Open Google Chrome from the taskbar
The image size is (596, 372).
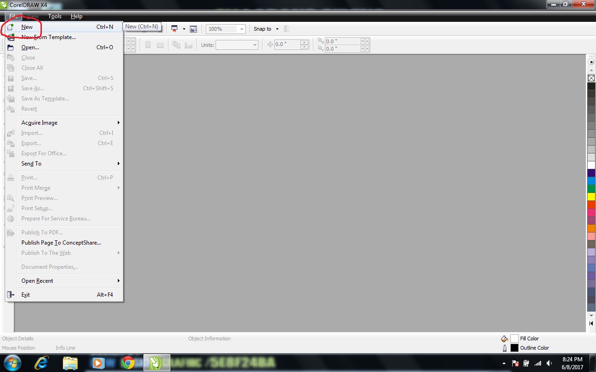[128, 363]
